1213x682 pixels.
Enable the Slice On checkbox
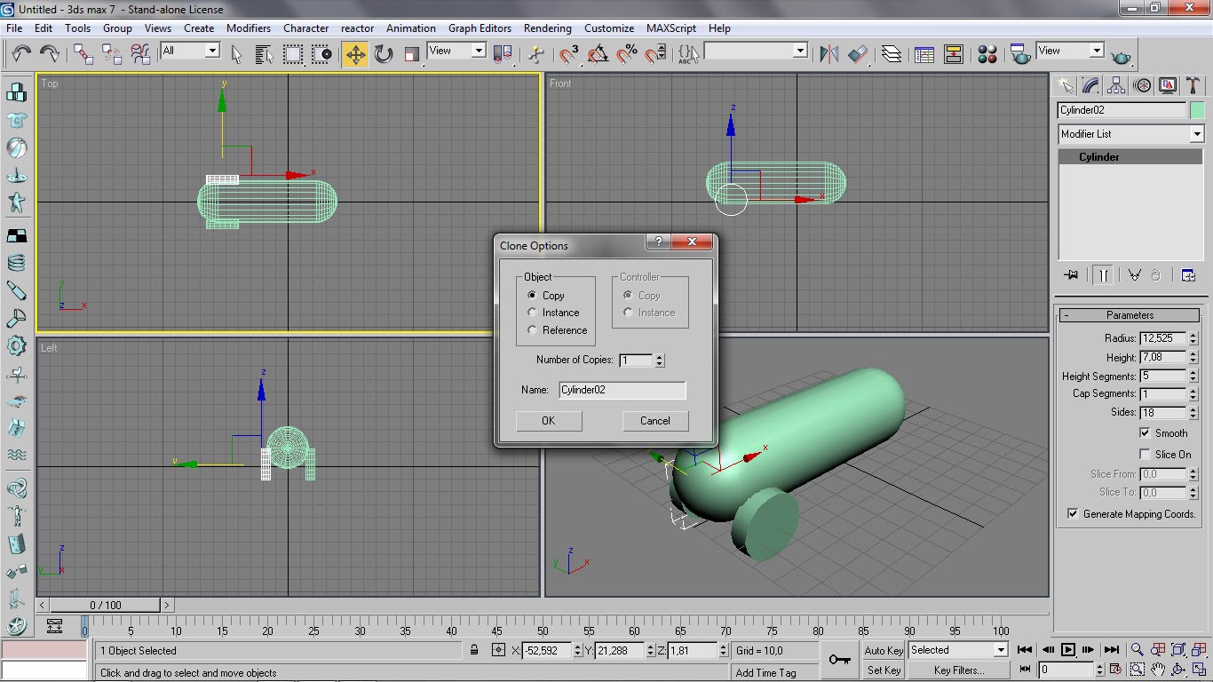click(1145, 454)
